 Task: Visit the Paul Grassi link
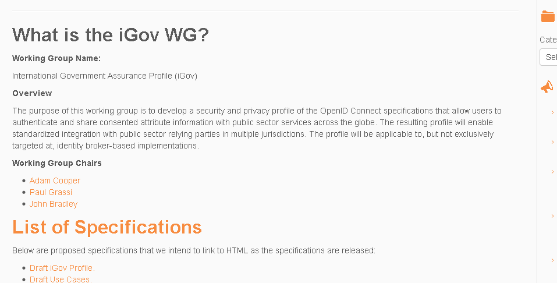pos(51,192)
